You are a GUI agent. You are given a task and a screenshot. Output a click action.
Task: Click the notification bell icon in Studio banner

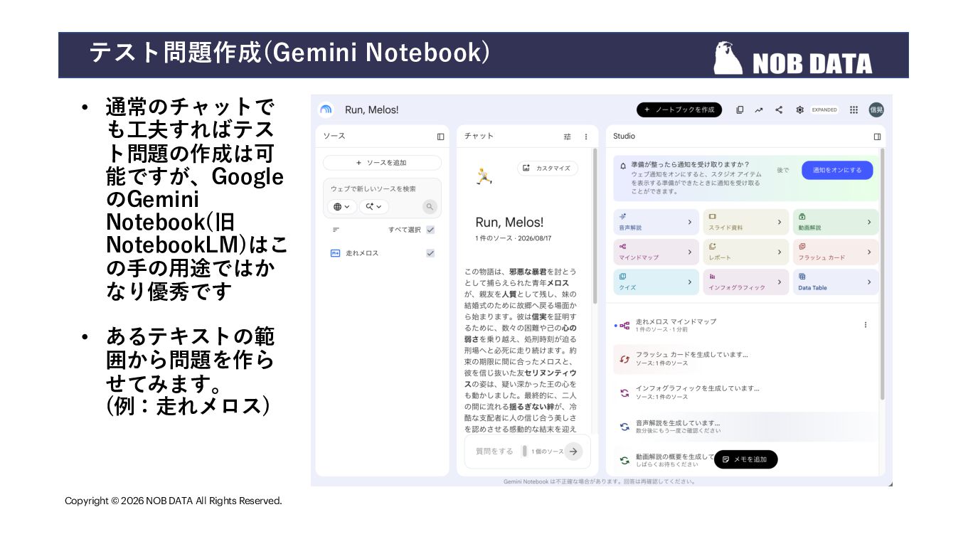[623, 165]
